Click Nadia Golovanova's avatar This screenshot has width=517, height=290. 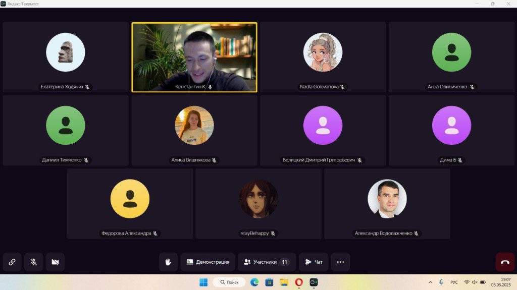coord(323,52)
